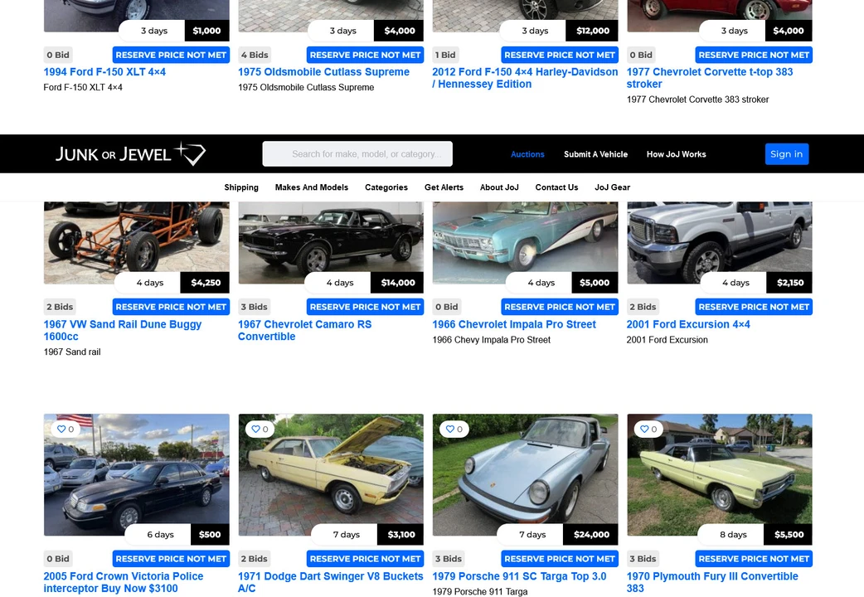Click Reserve Price Not Met on Crown Victoria
The image size is (864, 597).
(171, 559)
